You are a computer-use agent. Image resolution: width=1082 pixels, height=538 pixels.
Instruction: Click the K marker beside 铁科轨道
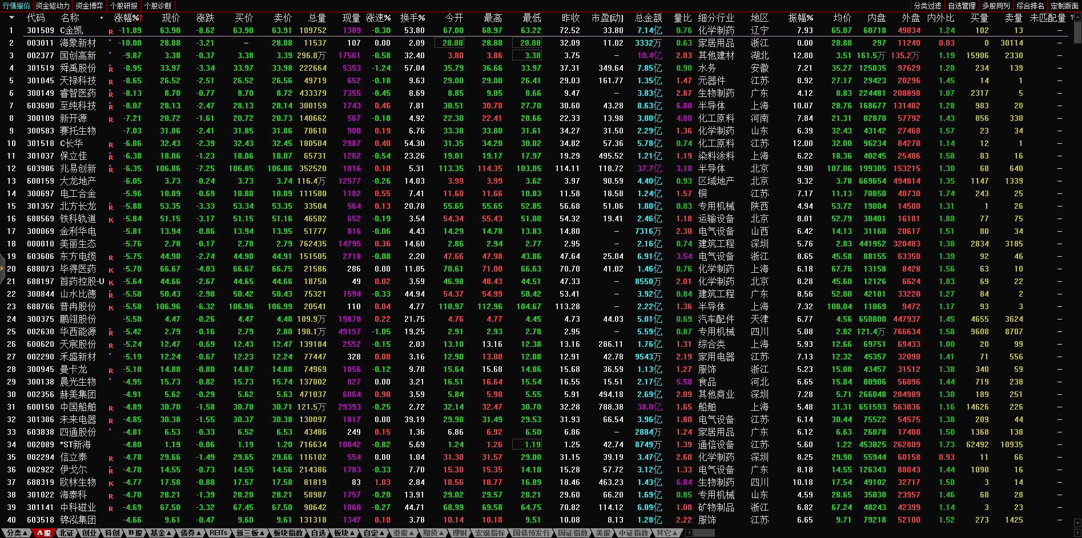[x=111, y=219]
